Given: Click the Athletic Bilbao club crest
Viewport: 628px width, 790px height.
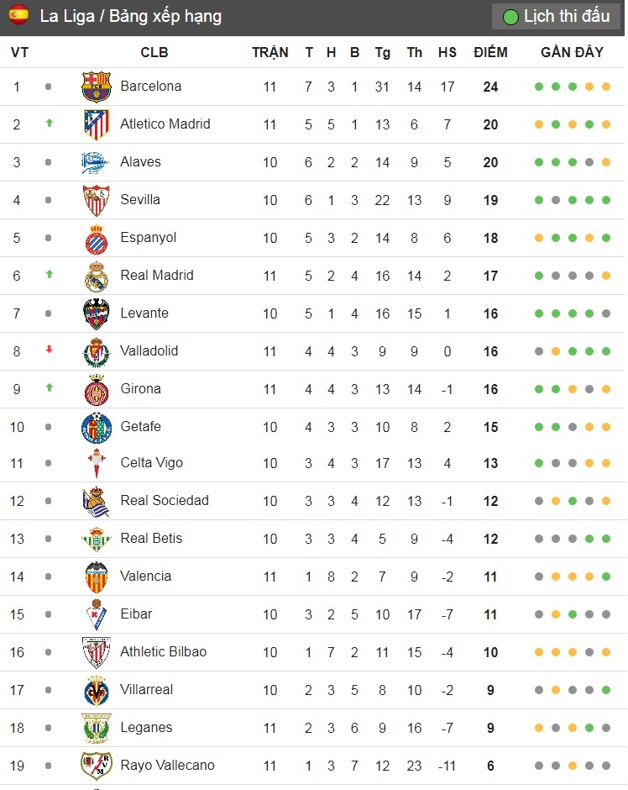Looking at the screenshot, I should [96, 652].
